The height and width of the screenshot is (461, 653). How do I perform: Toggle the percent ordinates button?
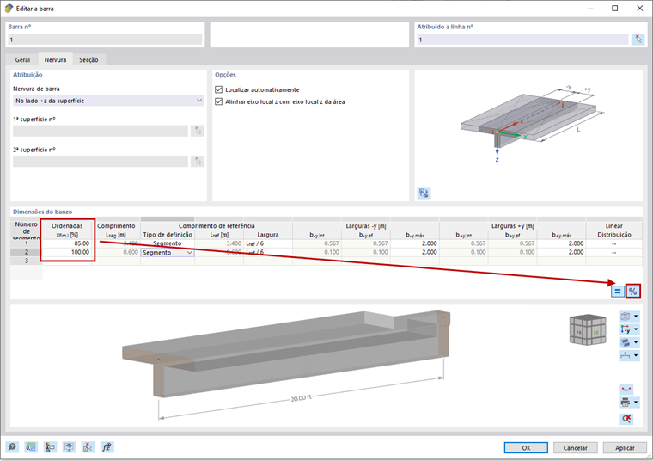tap(633, 292)
